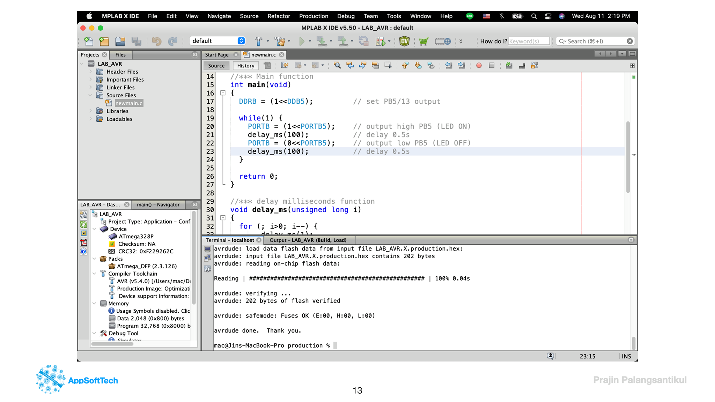Click the red Start Macro Recording icon
This screenshot has height=402, width=715.
479,65
